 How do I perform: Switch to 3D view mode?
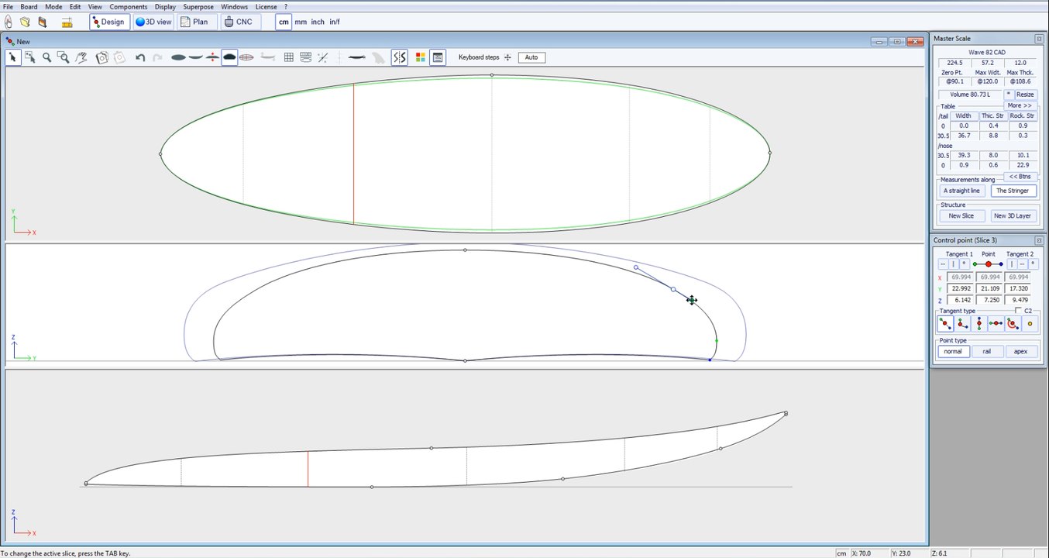(x=153, y=22)
